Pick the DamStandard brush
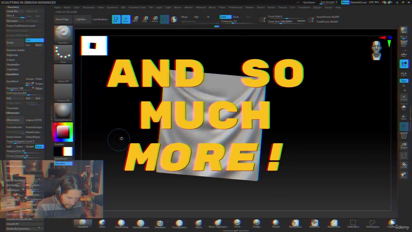 point(141,224)
